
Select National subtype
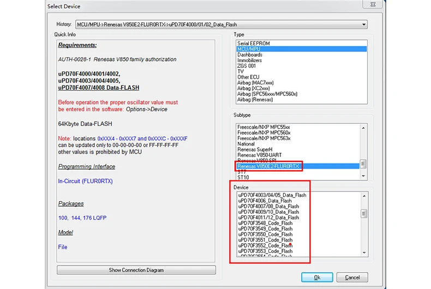pyautogui.click(x=298, y=144)
